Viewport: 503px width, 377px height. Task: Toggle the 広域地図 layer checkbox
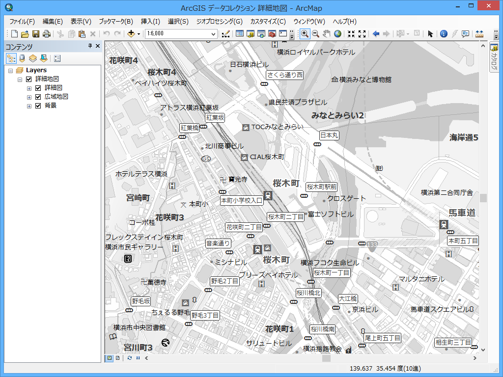(x=38, y=97)
